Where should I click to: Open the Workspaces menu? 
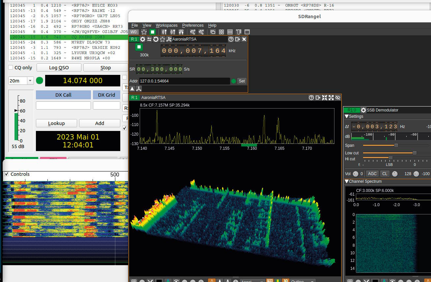[x=166, y=25]
